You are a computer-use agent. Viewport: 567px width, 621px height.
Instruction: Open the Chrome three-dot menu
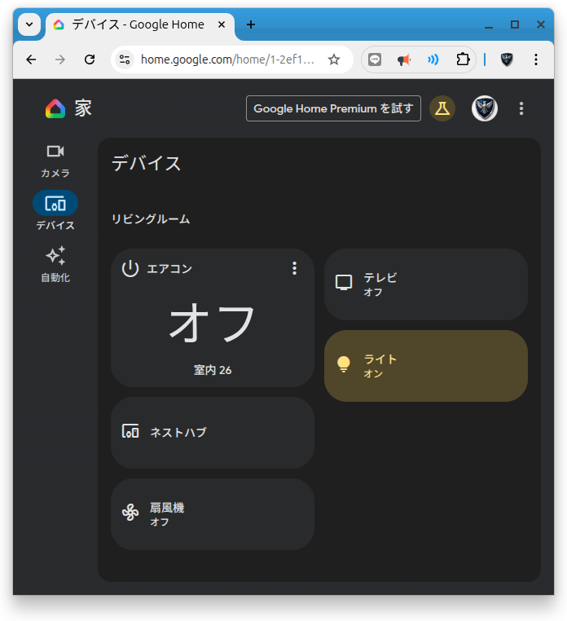[x=536, y=59]
